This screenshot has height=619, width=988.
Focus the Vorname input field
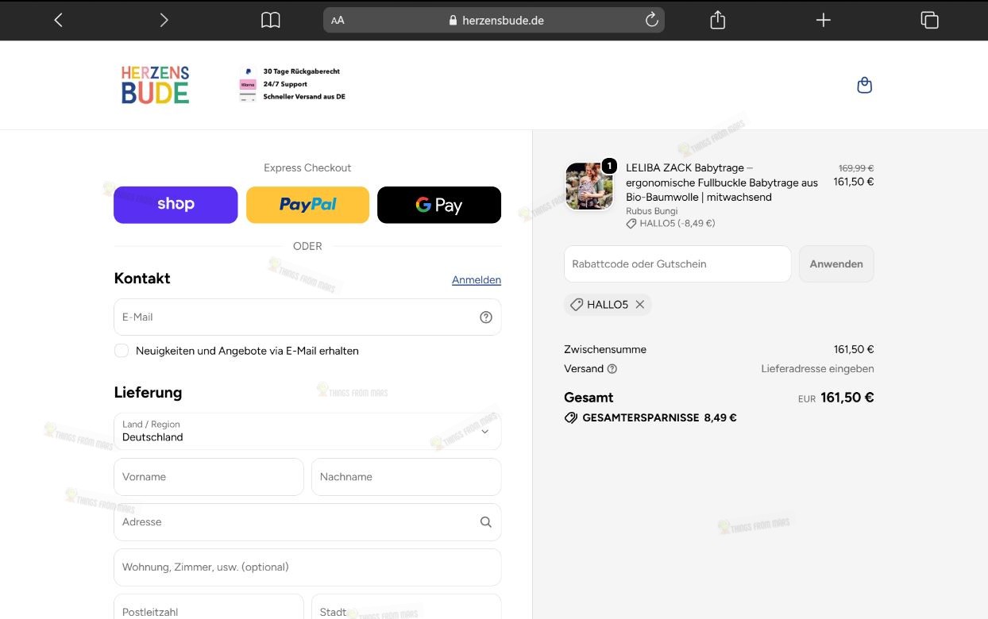pyautogui.click(x=209, y=477)
